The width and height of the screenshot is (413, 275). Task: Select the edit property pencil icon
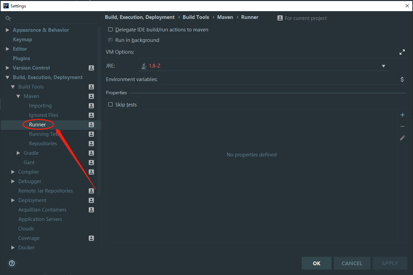(x=402, y=138)
